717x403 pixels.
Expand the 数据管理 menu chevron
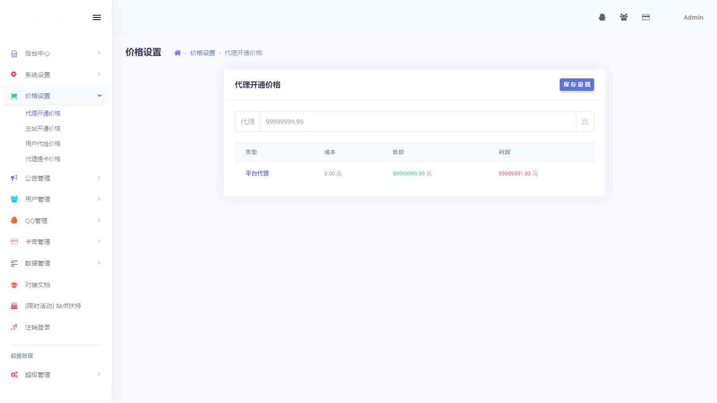(99, 263)
